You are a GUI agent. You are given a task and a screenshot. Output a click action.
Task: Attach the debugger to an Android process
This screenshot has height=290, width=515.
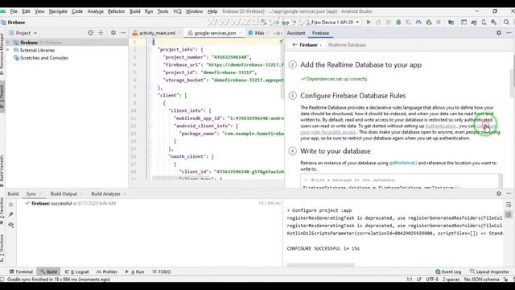pyautogui.click(x=428, y=22)
